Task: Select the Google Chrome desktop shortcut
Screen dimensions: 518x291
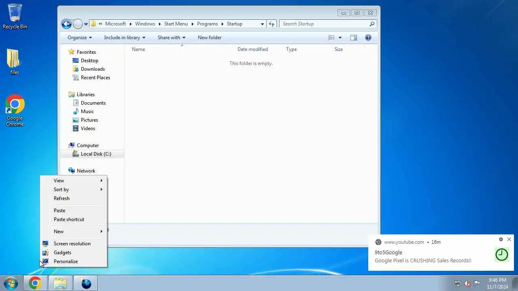Action: pos(15,111)
